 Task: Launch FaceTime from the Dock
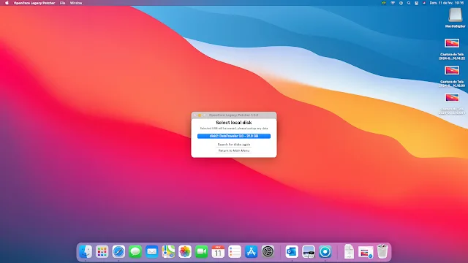click(202, 251)
